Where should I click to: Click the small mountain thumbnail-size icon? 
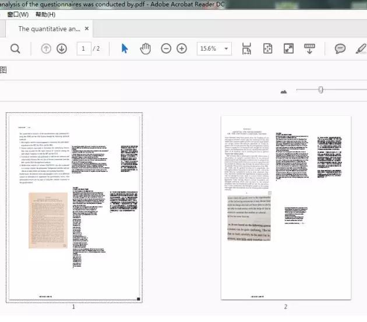(284, 91)
